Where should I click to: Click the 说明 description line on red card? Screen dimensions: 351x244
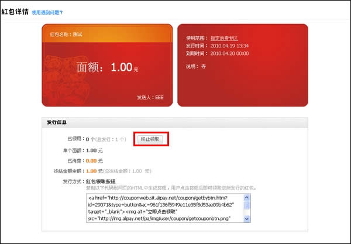tap(196, 67)
